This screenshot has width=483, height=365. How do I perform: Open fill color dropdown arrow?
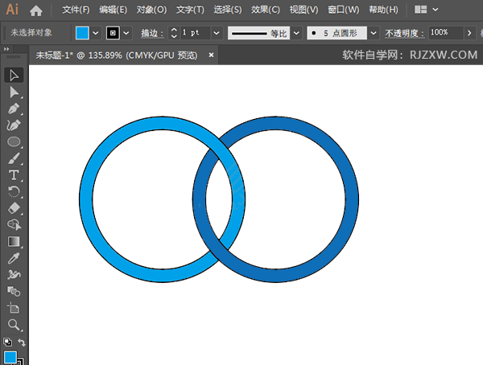pyautogui.click(x=96, y=33)
